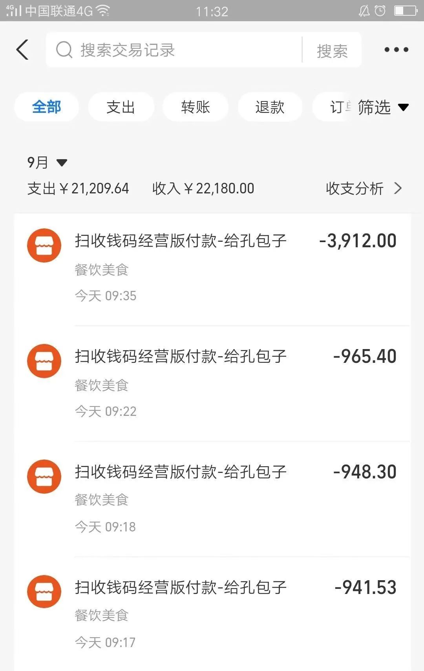Viewport: 424px width, 671px height.
Task: Switch to the 转账 tab
Action: (195, 107)
